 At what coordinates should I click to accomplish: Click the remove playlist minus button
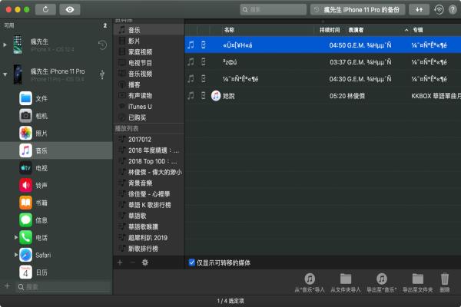coord(132,262)
